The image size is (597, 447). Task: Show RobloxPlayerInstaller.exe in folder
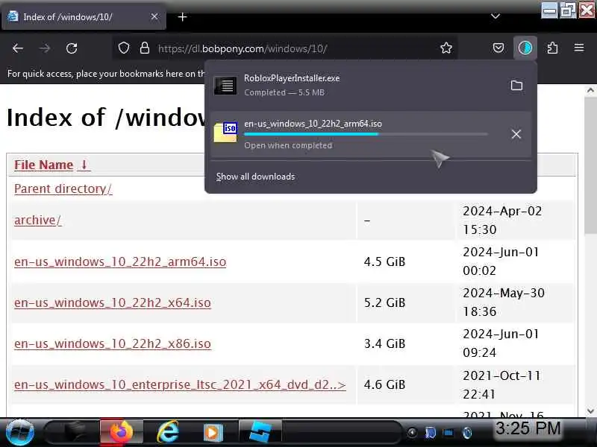516,85
